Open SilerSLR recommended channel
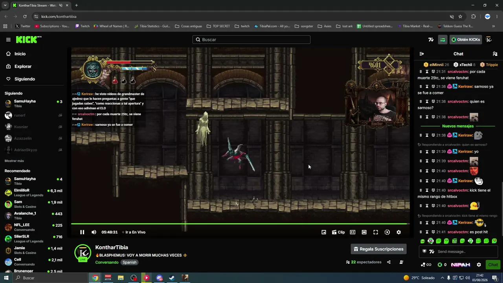 [x=33, y=239]
